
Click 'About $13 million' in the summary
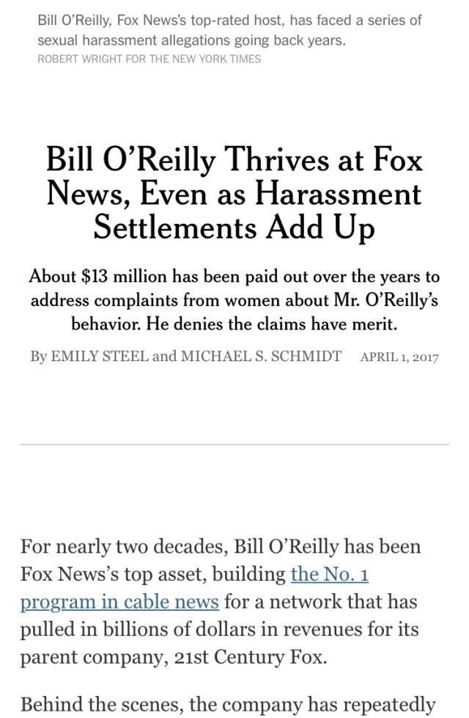(99, 277)
